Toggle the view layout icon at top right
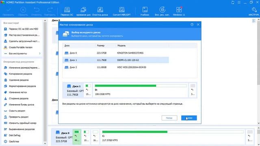 253,21
